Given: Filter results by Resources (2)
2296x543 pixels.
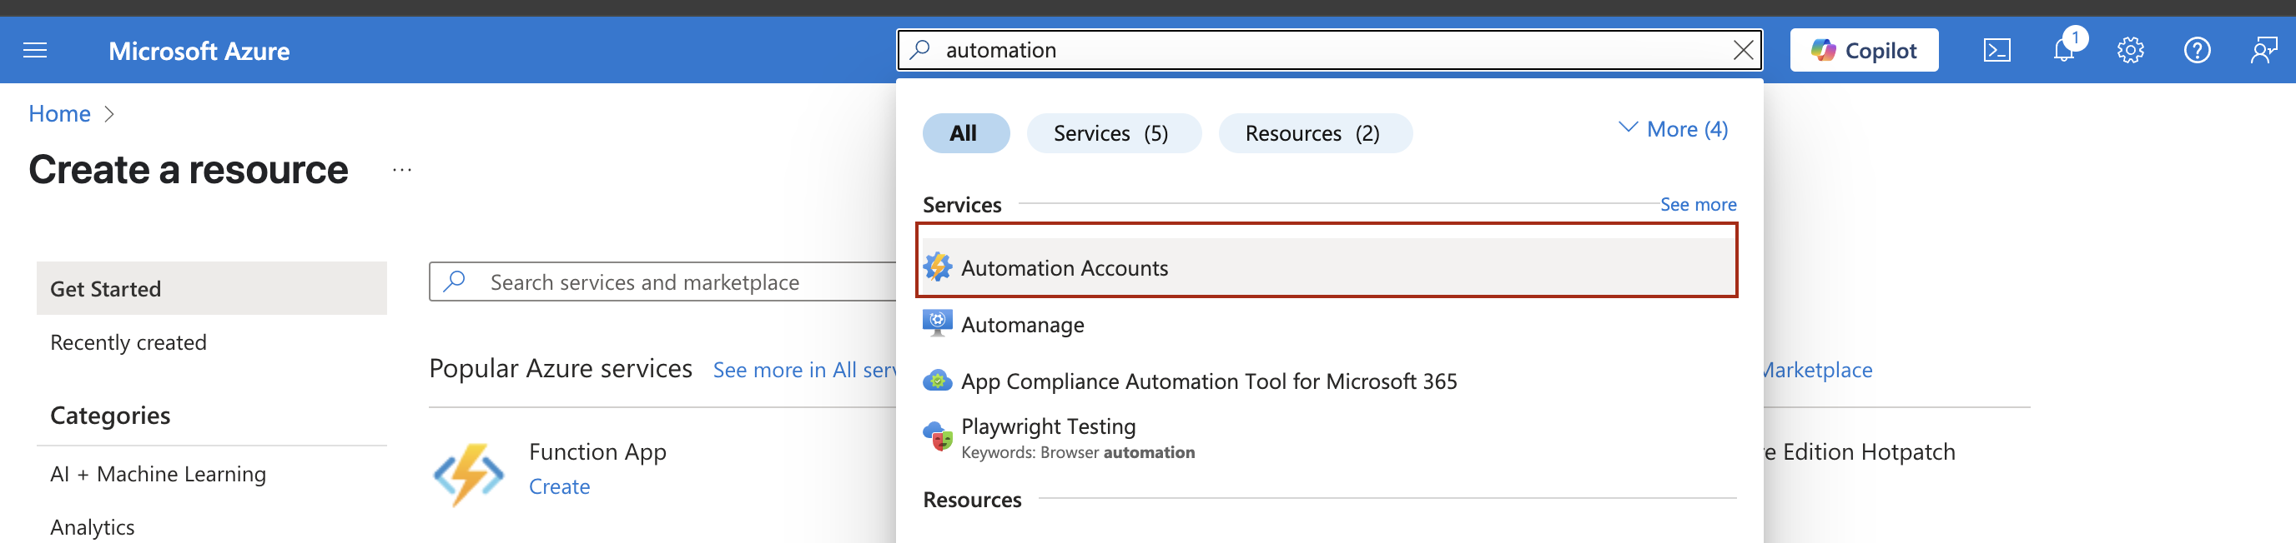Looking at the screenshot, I should pos(1315,133).
